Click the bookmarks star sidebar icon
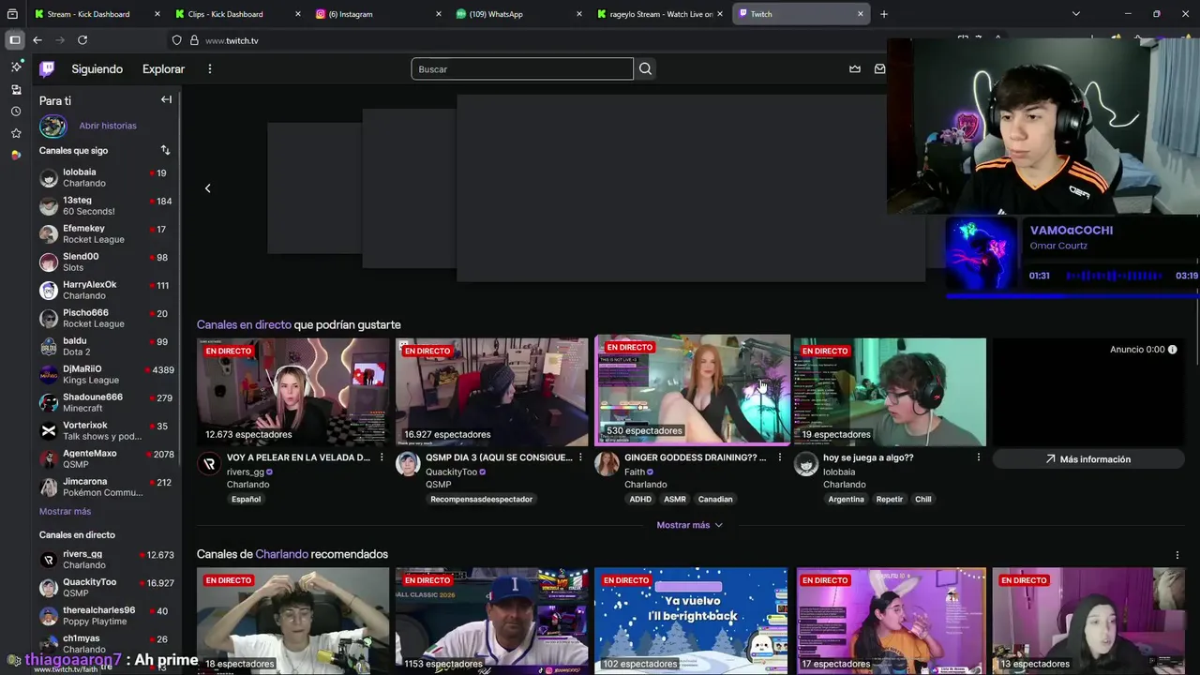The image size is (1200, 675). [x=16, y=133]
